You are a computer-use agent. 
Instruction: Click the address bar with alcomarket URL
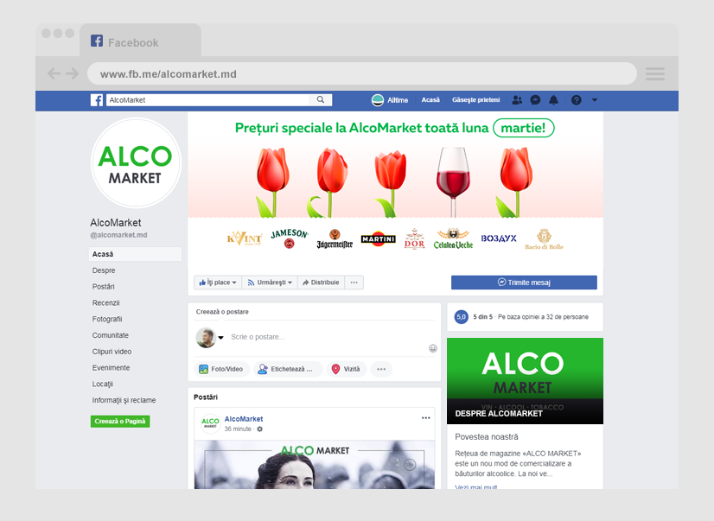(362, 73)
